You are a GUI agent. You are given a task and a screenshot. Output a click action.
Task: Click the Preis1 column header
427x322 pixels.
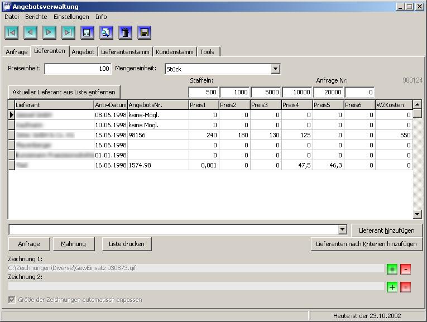point(204,105)
